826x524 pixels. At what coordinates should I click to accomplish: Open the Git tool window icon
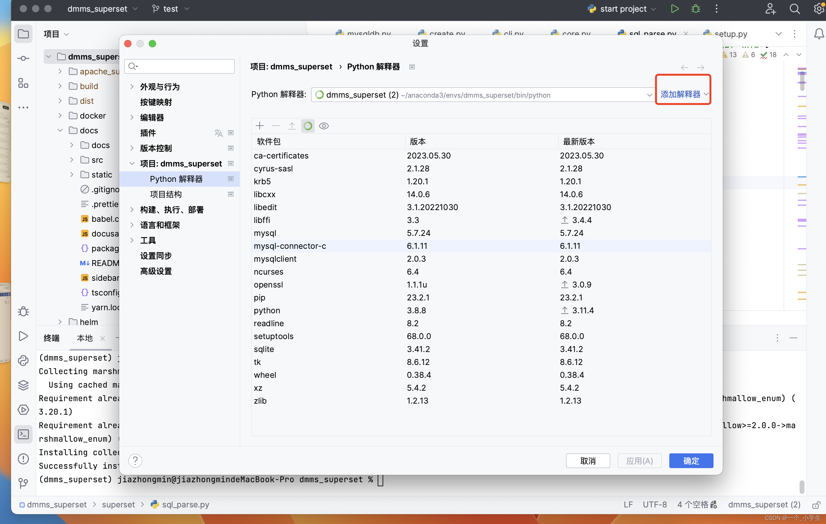(x=23, y=483)
